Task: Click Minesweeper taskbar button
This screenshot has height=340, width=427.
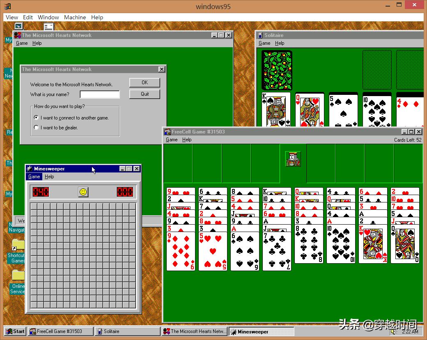Action: tap(262, 331)
